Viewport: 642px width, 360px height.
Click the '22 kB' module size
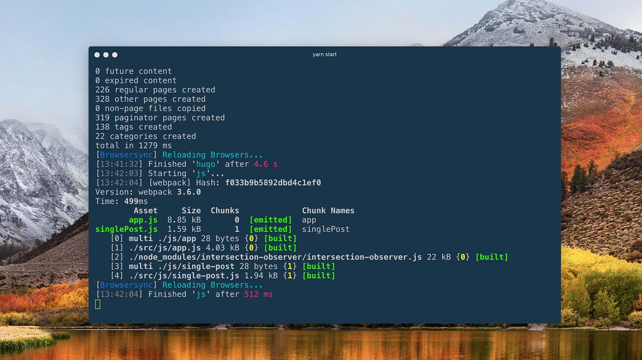(439, 257)
